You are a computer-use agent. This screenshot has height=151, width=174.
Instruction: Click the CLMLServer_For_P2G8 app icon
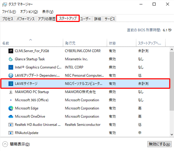(x=11, y=51)
